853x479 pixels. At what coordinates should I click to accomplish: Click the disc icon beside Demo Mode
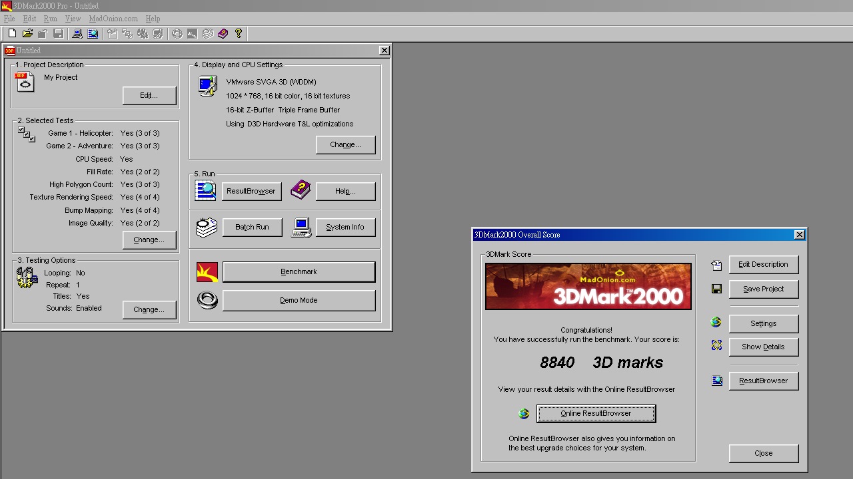207,300
